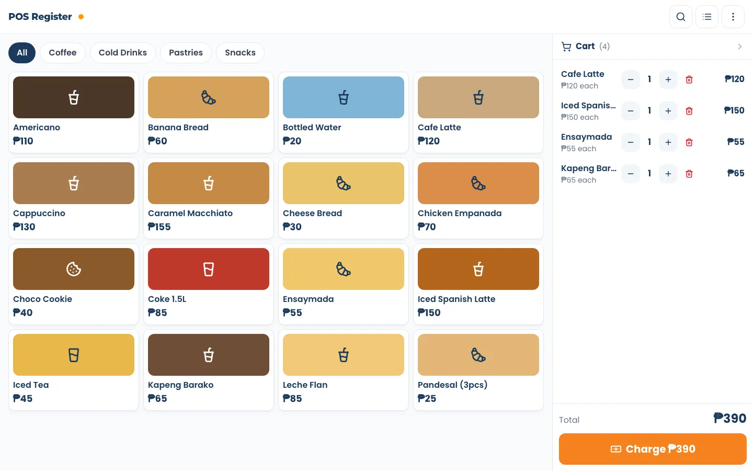This screenshot has width=753, height=471.
Task: Open the list view icon in header
Action: [707, 17]
